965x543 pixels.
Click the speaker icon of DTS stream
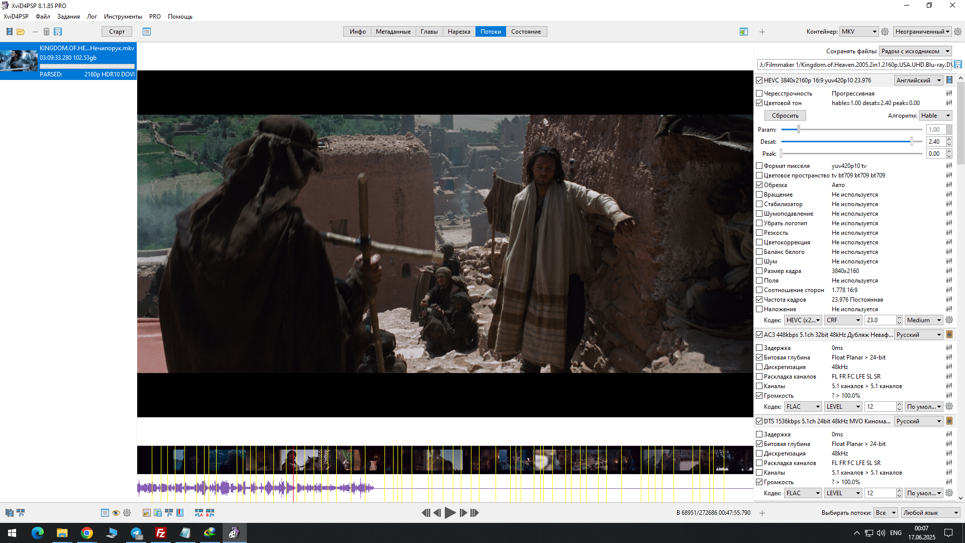(x=949, y=421)
